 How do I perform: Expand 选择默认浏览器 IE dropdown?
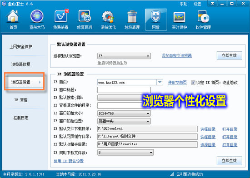(124, 56)
